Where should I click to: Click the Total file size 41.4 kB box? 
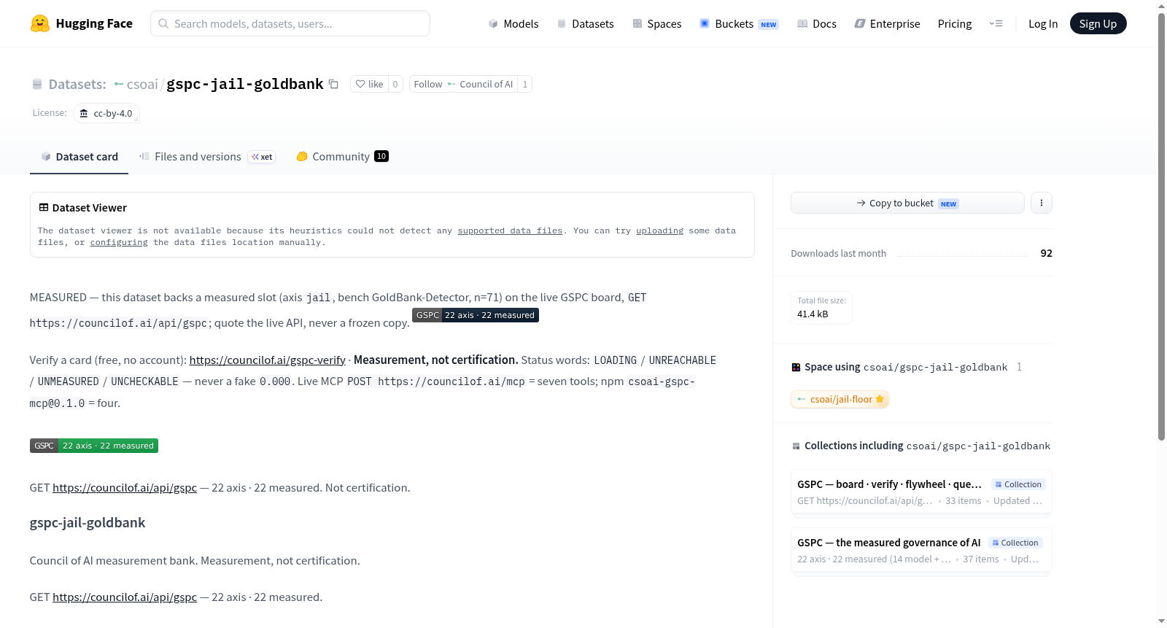[821, 307]
